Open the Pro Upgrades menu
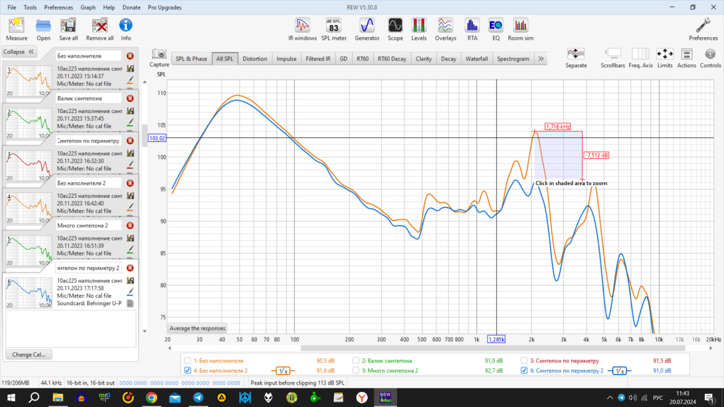The width and height of the screenshot is (724, 407). click(x=165, y=7)
